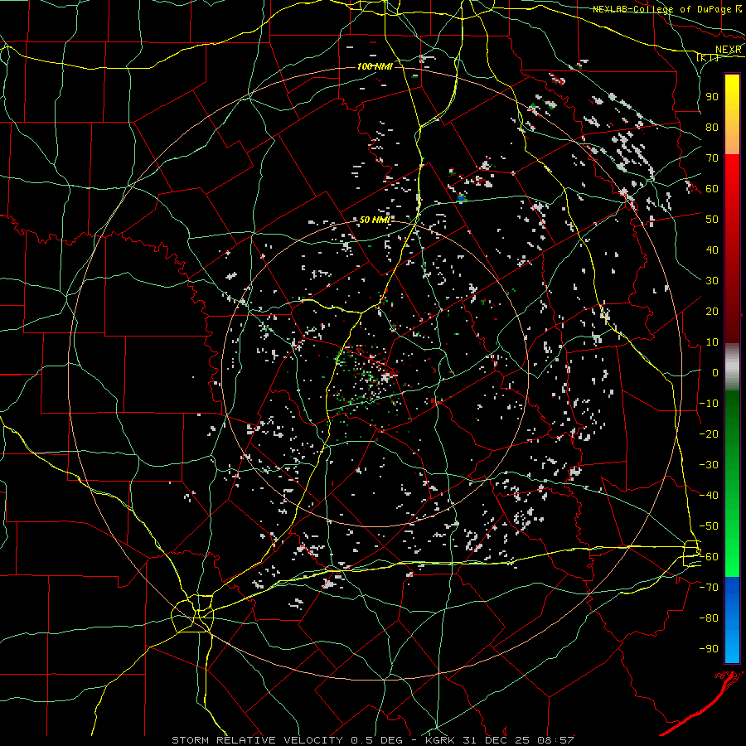This screenshot has width=746, height=746.
Task: Click the KGRK radar site identifier
Action: (x=439, y=740)
